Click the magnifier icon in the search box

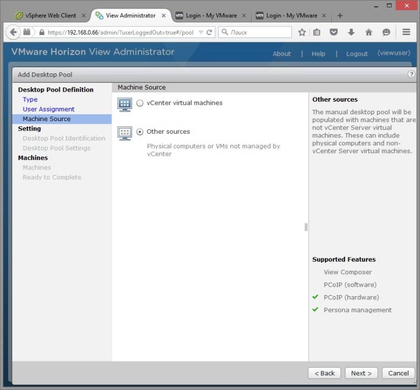(x=225, y=32)
